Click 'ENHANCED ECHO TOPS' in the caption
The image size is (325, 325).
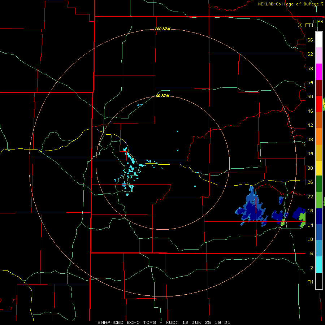[127, 322]
